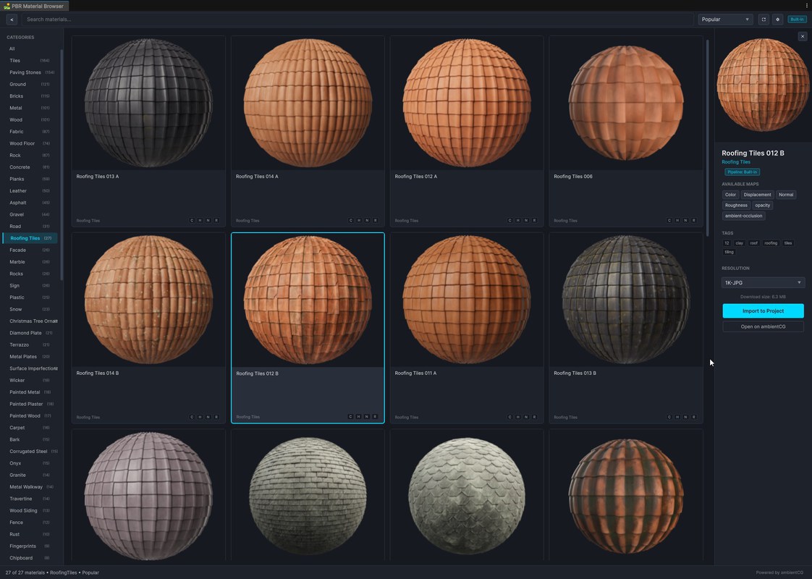The width and height of the screenshot is (812, 579).
Task: Close the material details panel
Action: click(802, 36)
